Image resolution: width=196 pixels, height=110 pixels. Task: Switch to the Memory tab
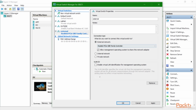pos(45,103)
